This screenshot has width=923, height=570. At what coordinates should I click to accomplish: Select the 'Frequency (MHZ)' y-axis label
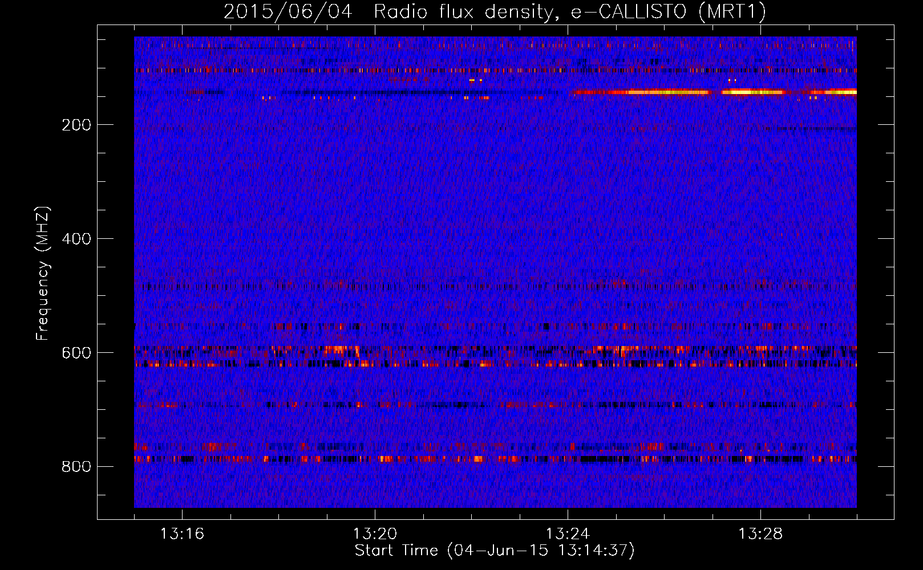tap(43, 274)
